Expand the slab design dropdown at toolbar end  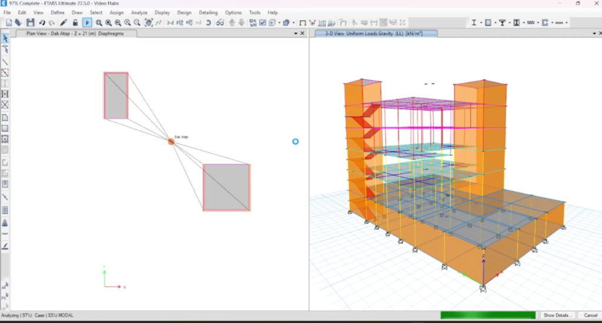566,23
